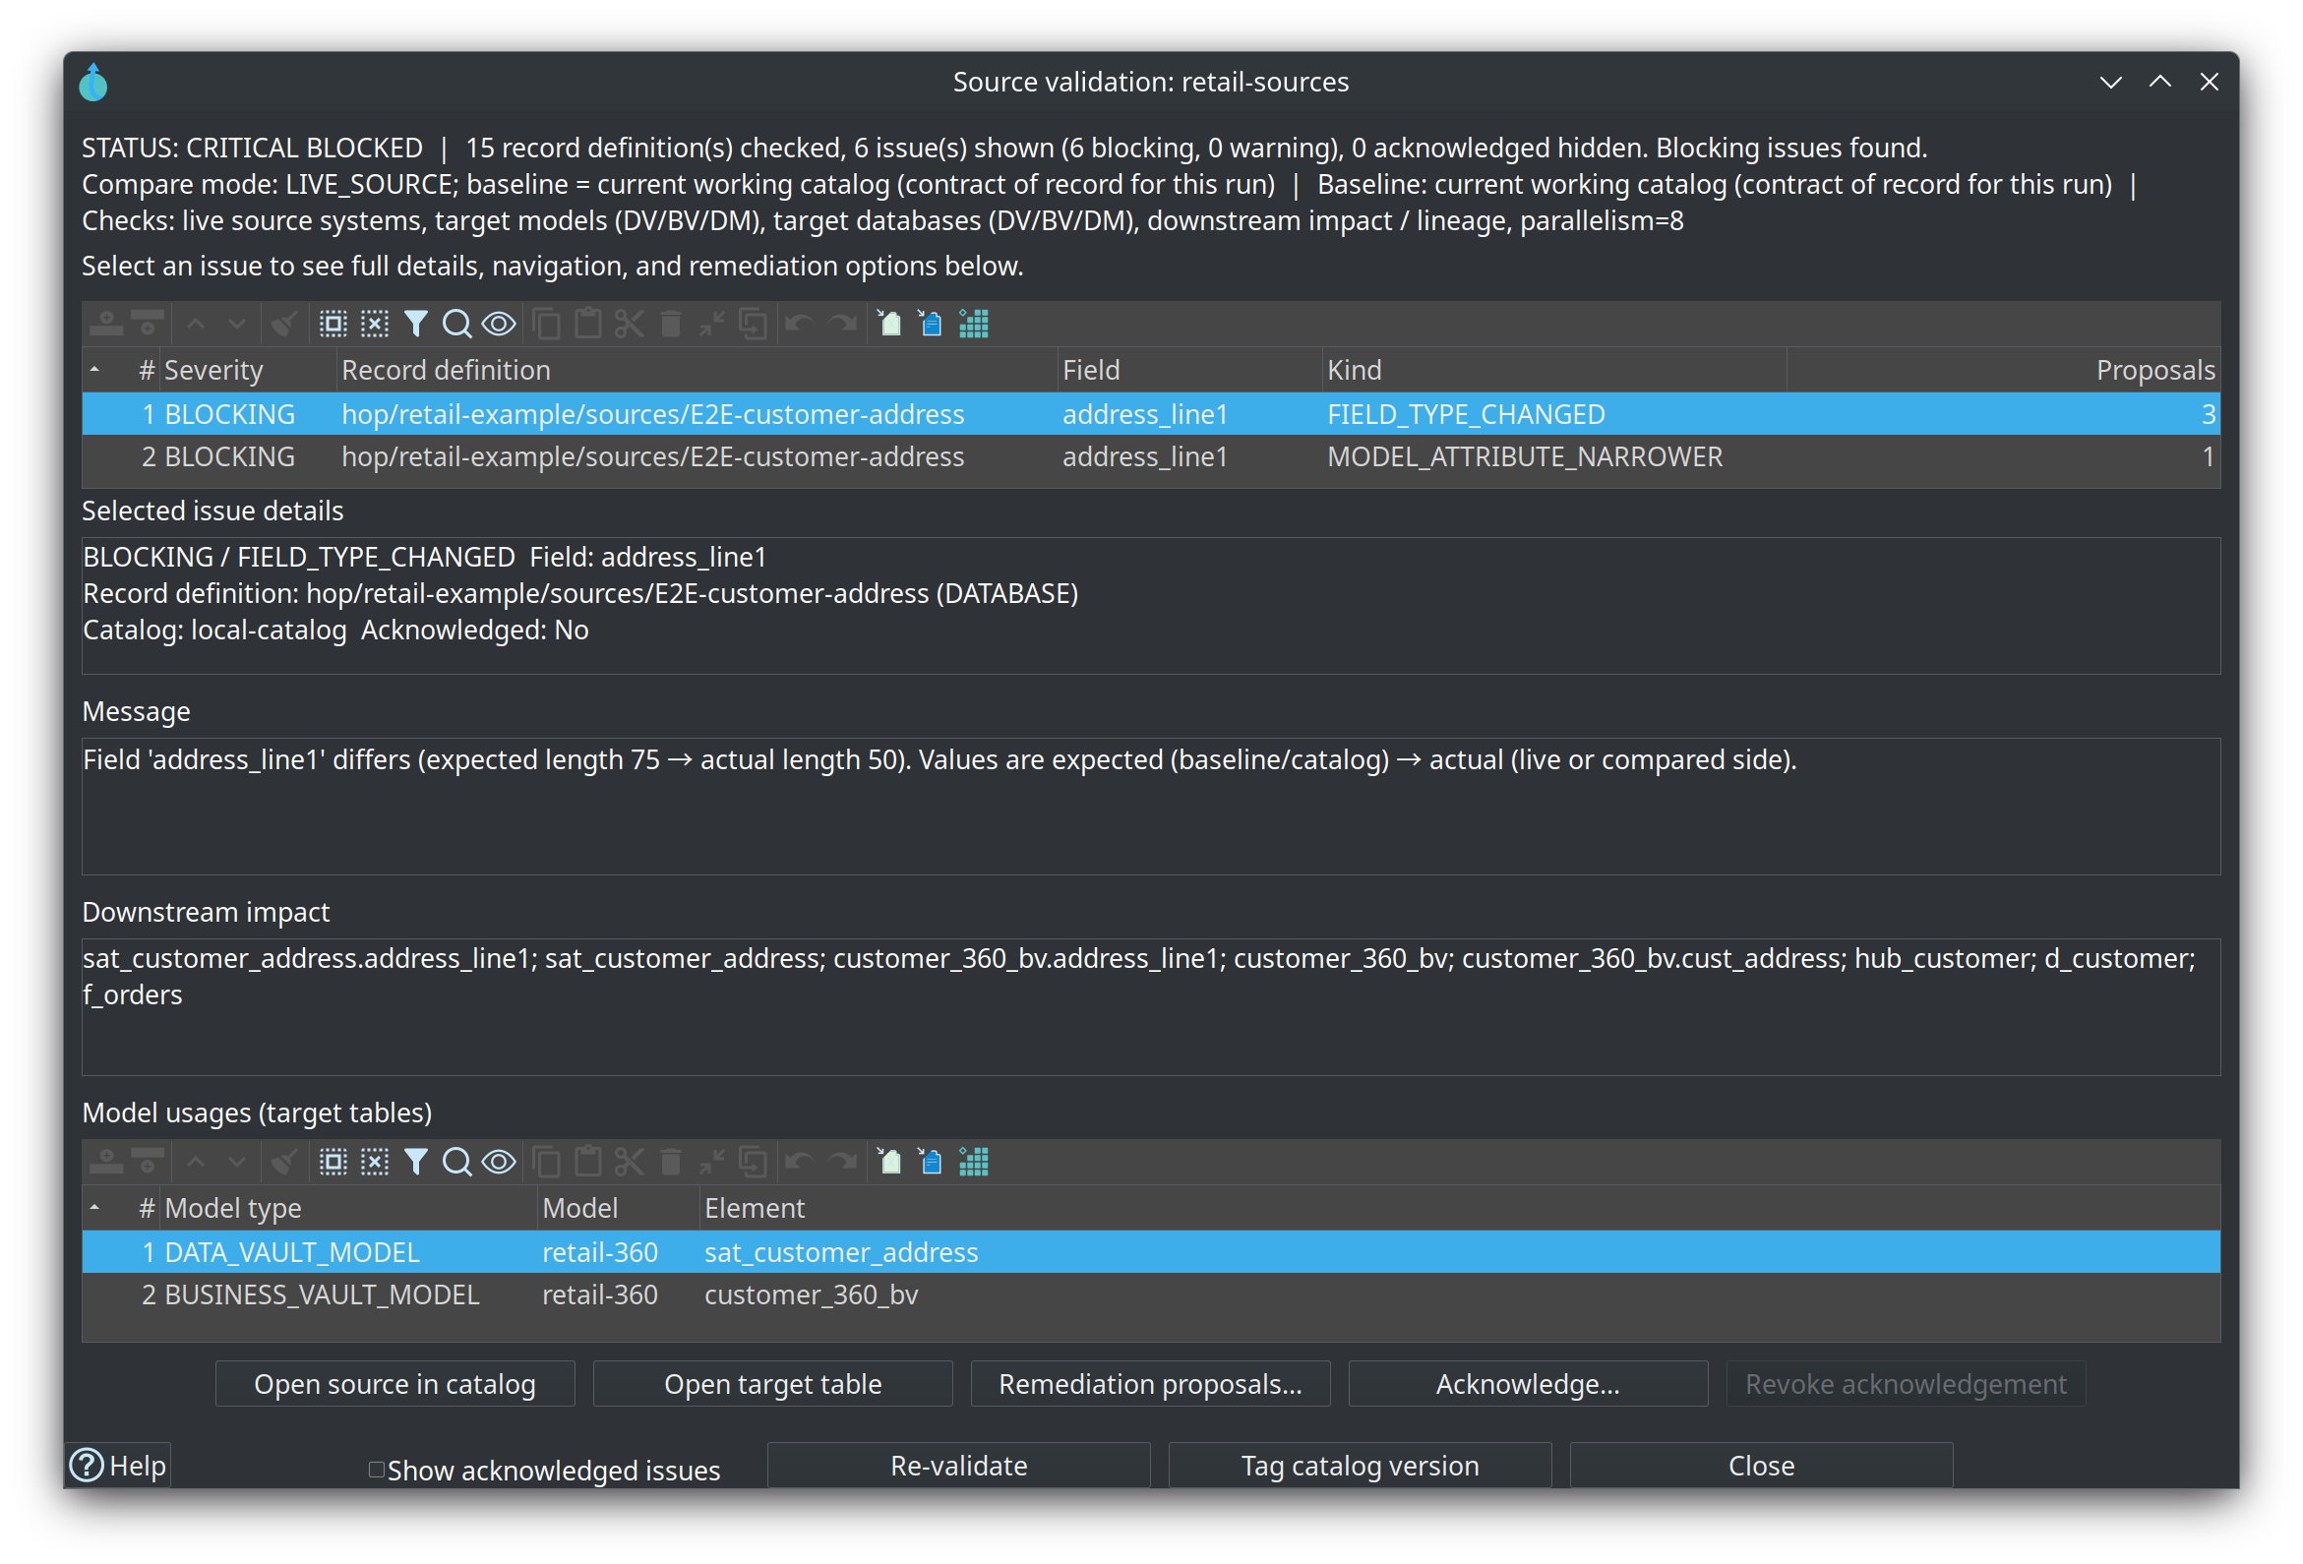Toggle the eye view icon in issues toolbar

pyautogui.click(x=499, y=324)
